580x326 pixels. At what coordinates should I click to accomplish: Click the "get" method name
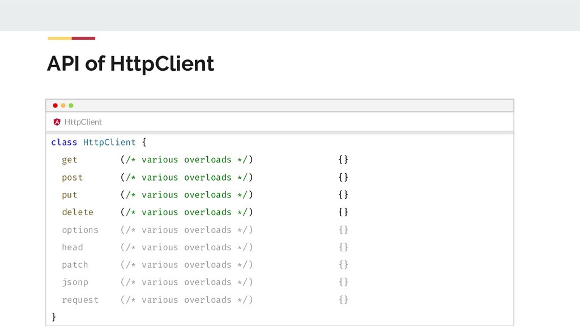click(x=70, y=160)
